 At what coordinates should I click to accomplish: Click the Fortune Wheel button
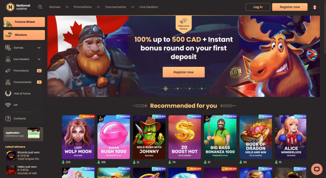point(24,22)
